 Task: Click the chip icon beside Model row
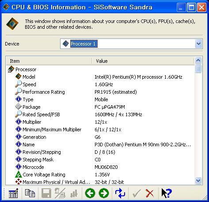(x=19, y=76)
